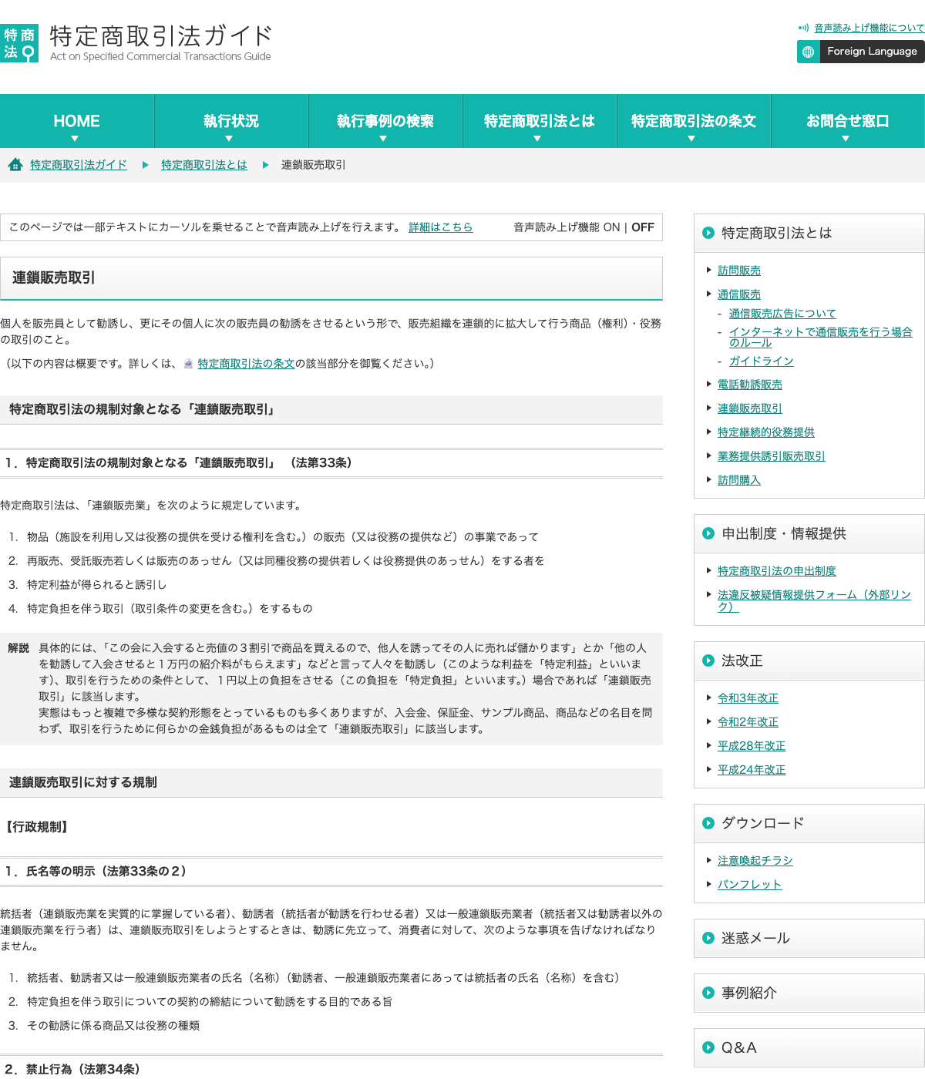Open the お問合せ窓口 navigation tab
Screen dimensions: 925x1079
click(848, 121)
